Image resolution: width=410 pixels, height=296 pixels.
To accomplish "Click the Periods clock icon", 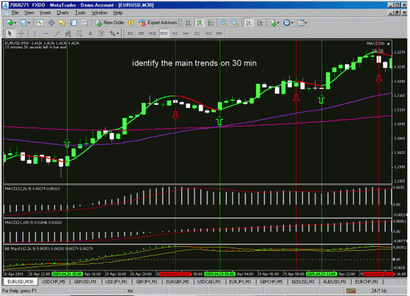I will click(x=287, y=23).
